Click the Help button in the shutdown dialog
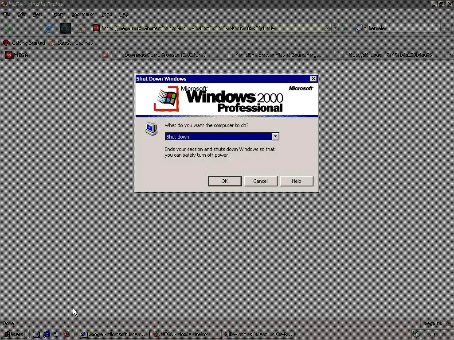This screenshot has height=340, width=454. pyautogui.click(x=297, y=181)
